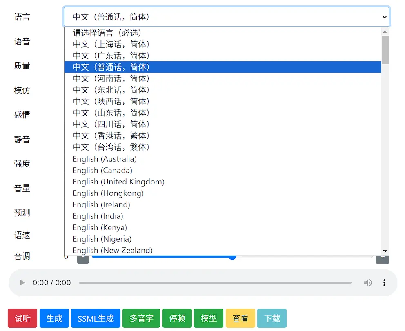
Task: Open audio player more options menu
Action: tap(384, 283)
